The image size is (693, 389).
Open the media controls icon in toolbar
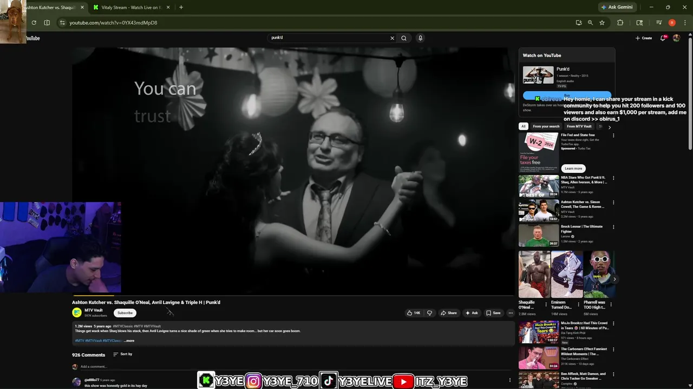pos(659,23)
